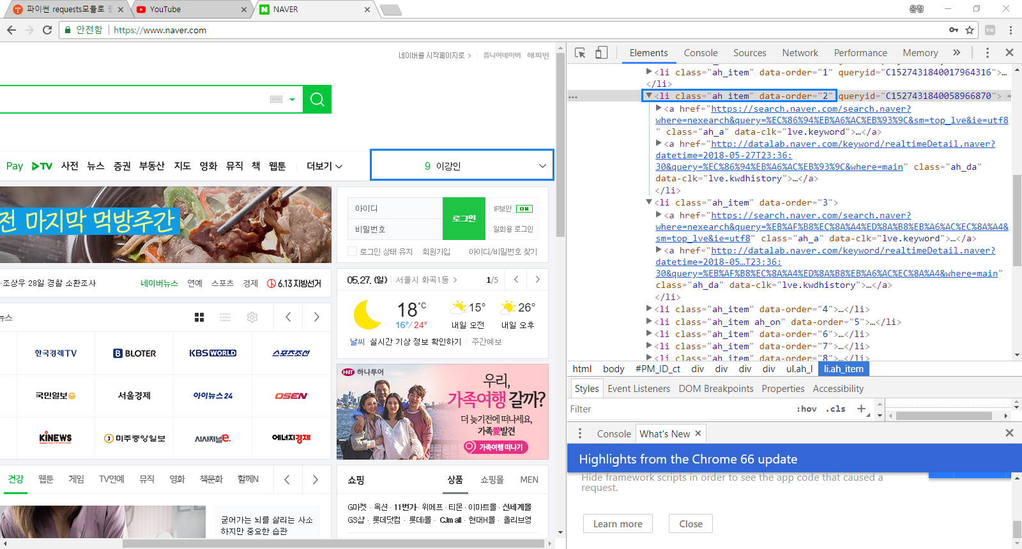Open the Network tab
This screenshot has height=549, width=1022.
coord(800,53)
